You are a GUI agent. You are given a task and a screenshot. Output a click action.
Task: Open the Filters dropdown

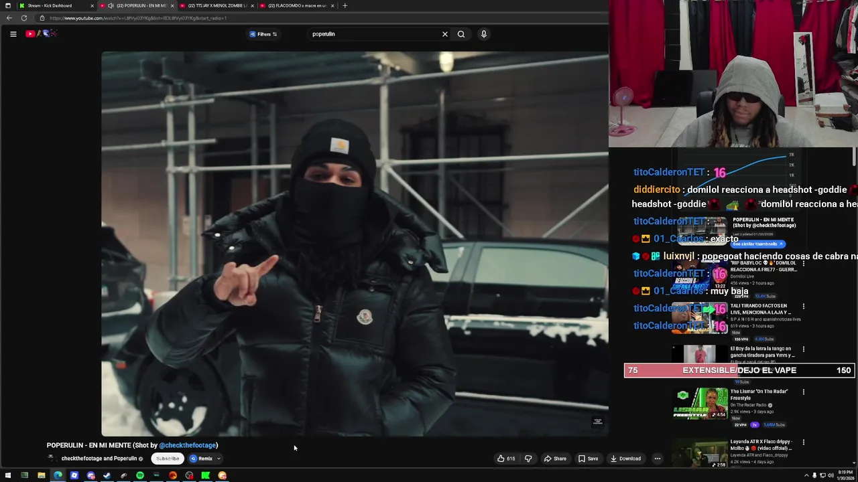click(x=263, y=34)
